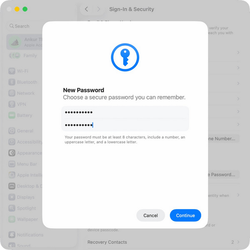Cancel the new password dialog
The height and width of the screenshot is (250, 250).
pos(150,215)
